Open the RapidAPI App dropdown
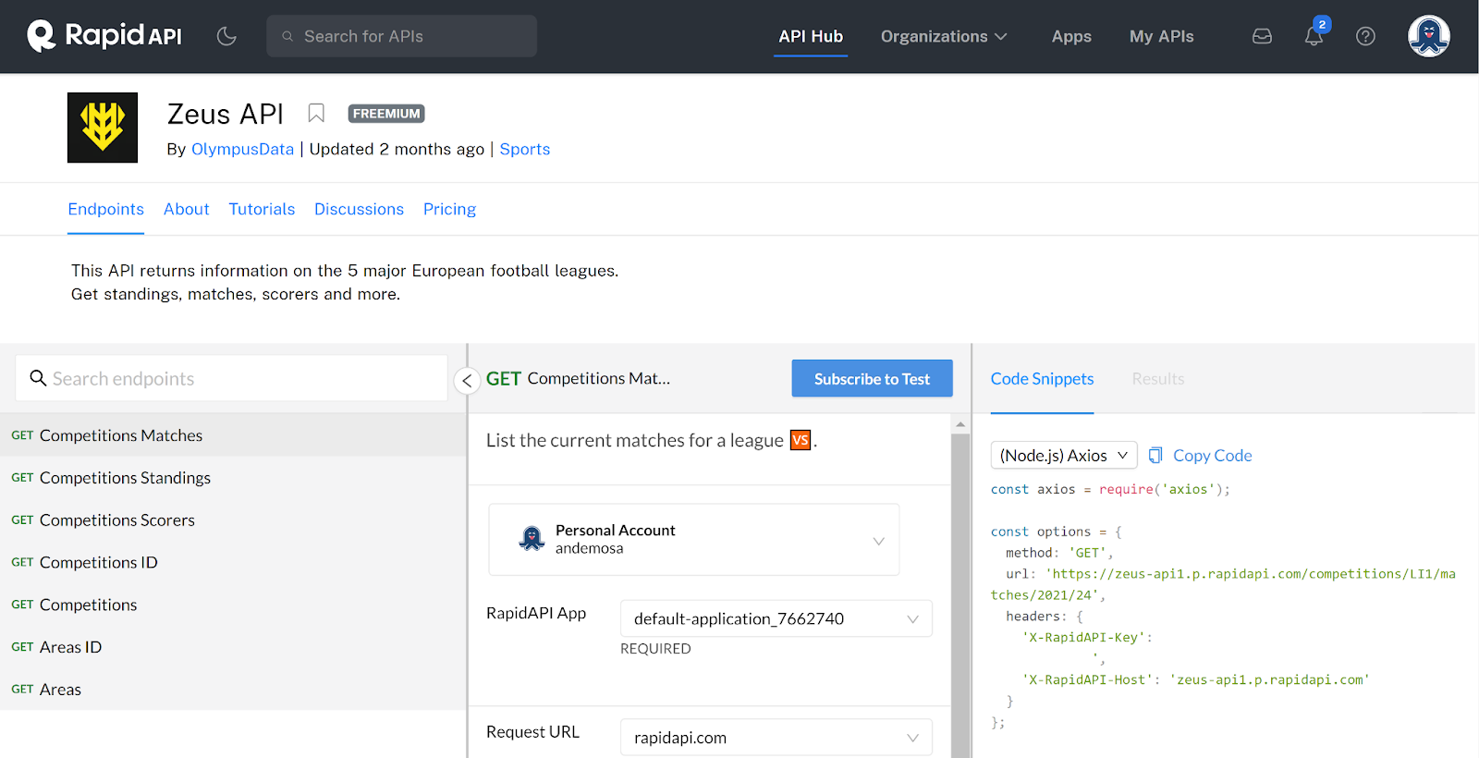Viewport: 1479px width, 758px height. 776,618
